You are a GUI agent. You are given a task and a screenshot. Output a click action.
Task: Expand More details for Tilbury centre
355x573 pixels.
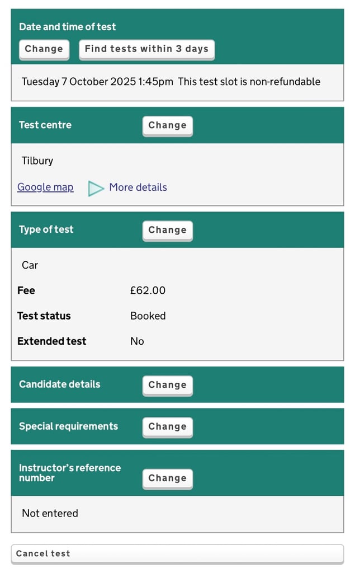pos(138,187)
